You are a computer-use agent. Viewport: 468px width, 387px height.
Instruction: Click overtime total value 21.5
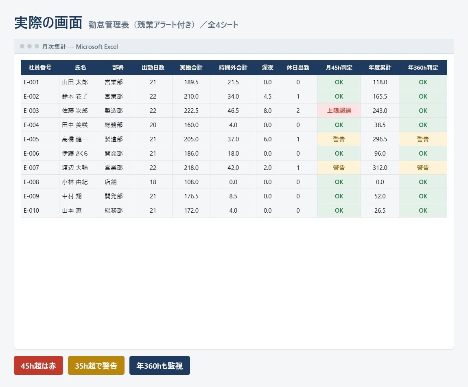233,82
